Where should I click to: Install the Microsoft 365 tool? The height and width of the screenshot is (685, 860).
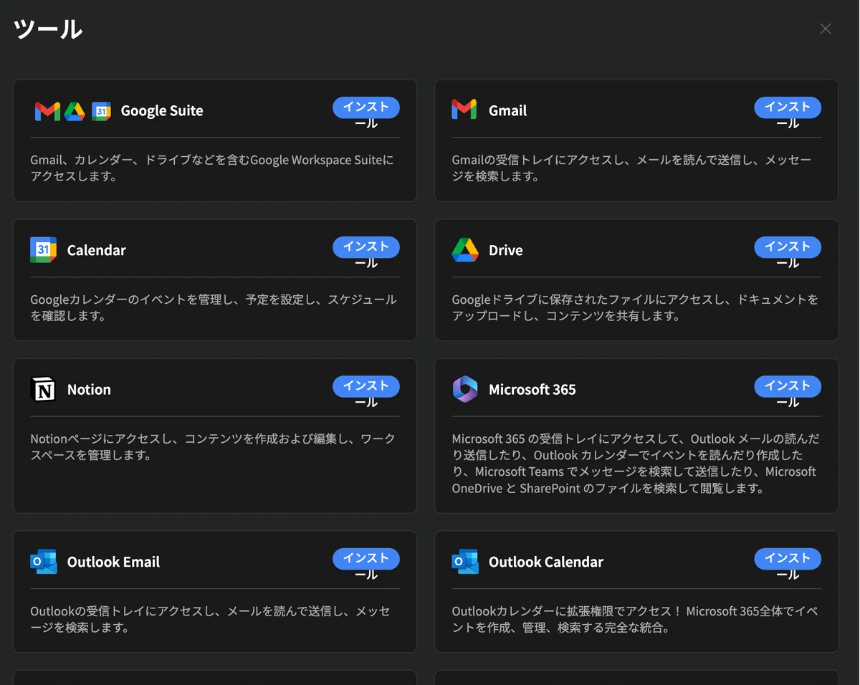pyautogui.click(x=788, y=387)
